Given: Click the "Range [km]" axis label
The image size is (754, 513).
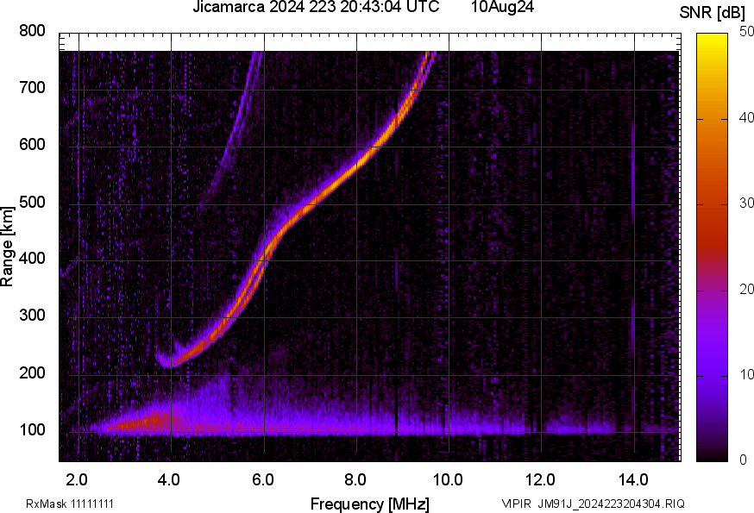Looking at the screenshot, I should click(7, 247).
